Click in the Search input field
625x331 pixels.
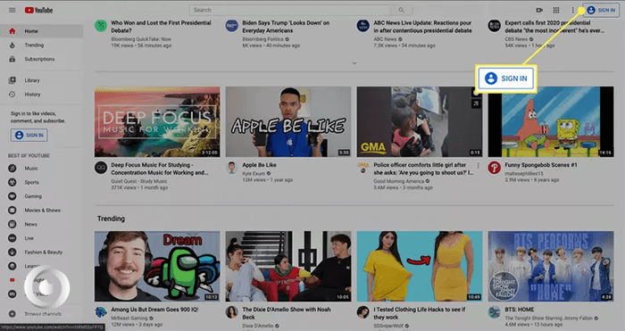click(x=290, y=10)
